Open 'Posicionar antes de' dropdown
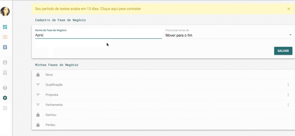 pos(229,35)
